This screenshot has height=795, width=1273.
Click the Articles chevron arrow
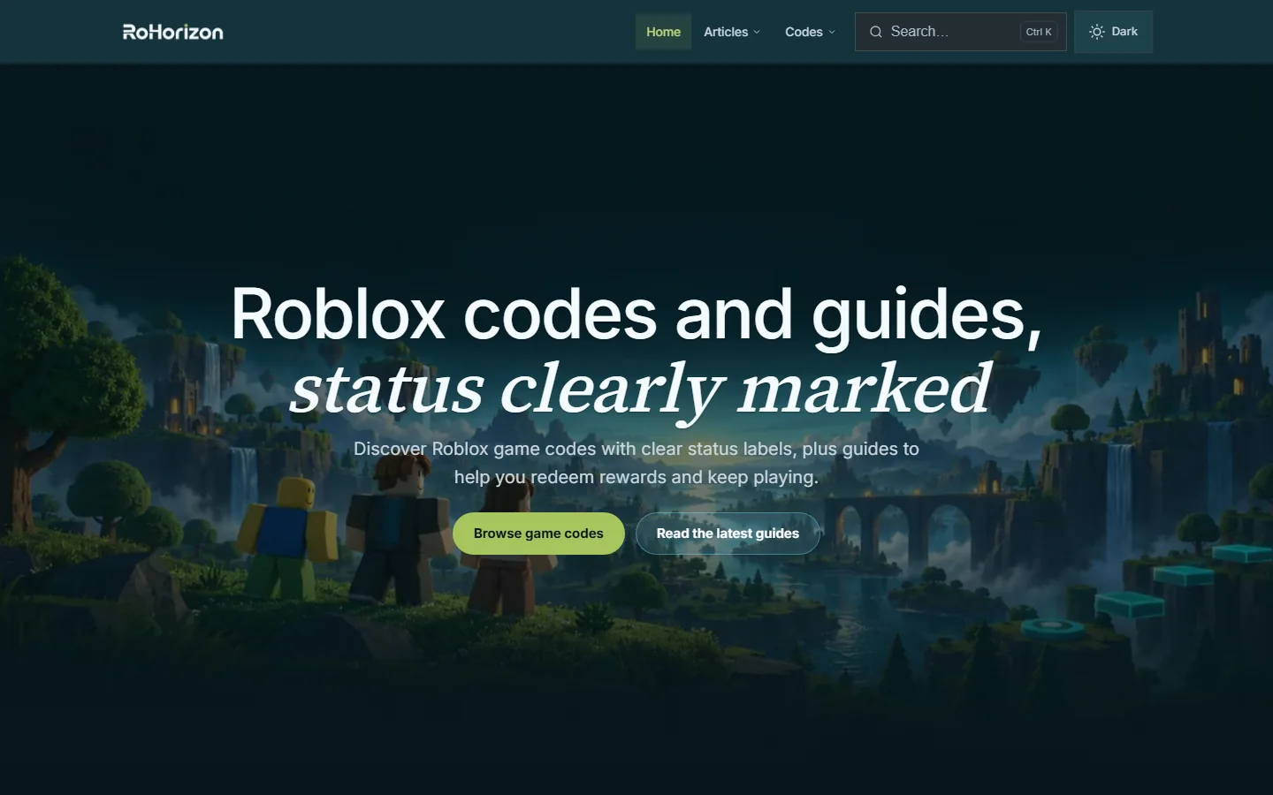click(x=757, y=32)
